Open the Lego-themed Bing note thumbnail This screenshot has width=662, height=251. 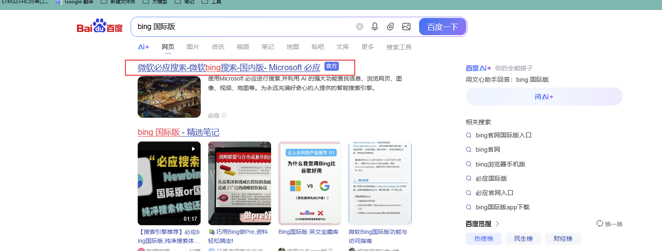coord(240,183)
